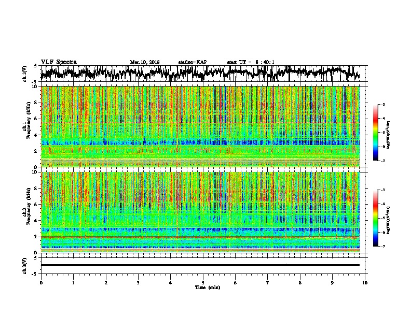The height and width of the screenshot is (317, 411).
Task: Click time axis tick label "3"
Action: click(x=138, y=283)
